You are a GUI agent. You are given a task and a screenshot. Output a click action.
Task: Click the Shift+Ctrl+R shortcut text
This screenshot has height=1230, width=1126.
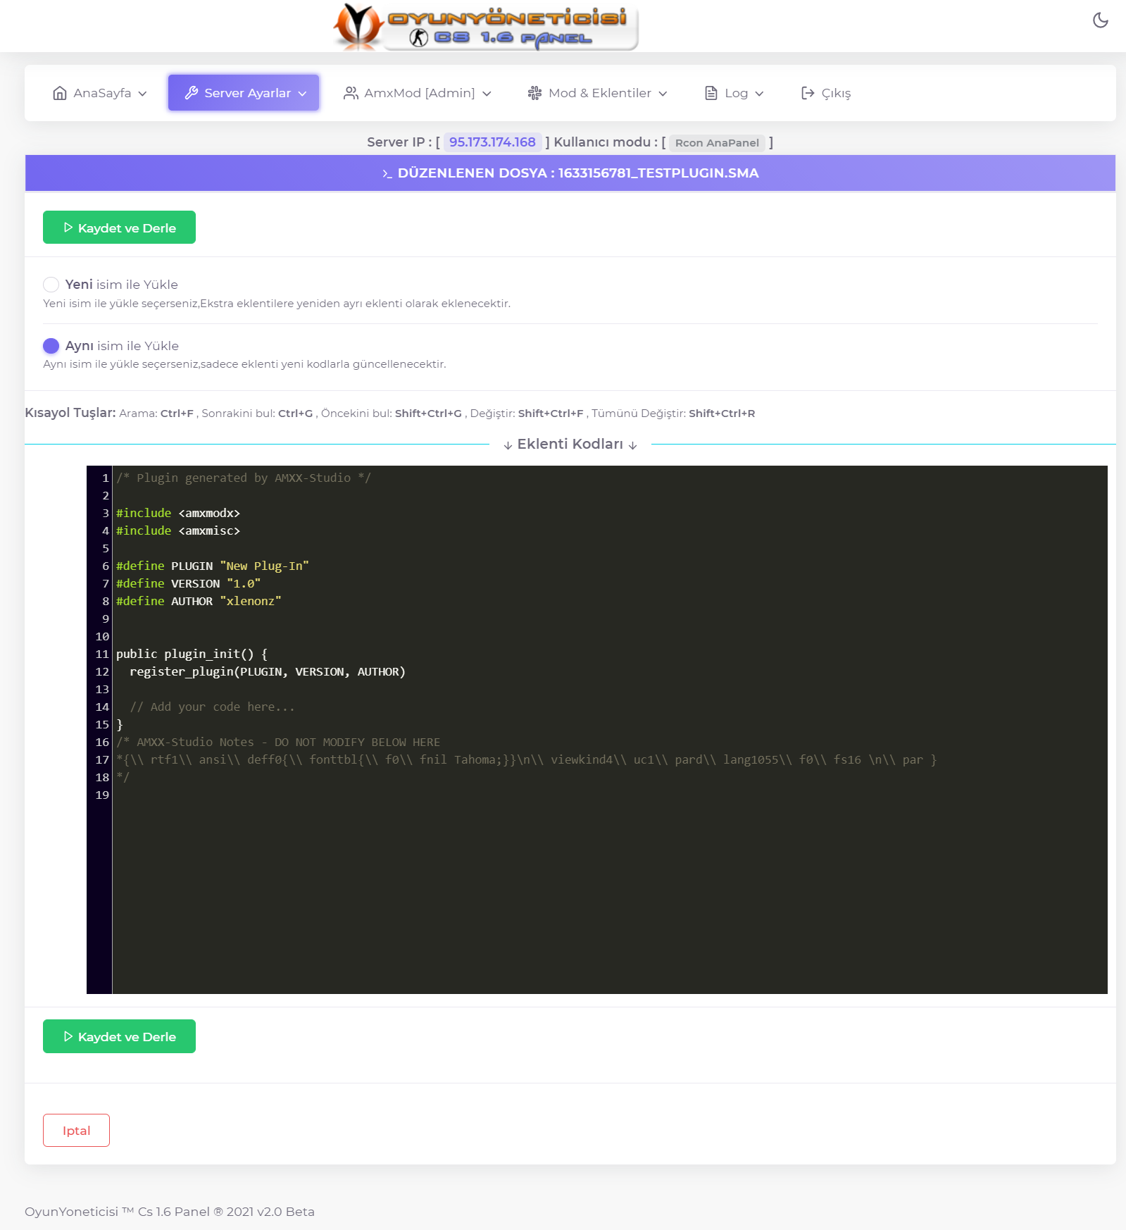722,414
